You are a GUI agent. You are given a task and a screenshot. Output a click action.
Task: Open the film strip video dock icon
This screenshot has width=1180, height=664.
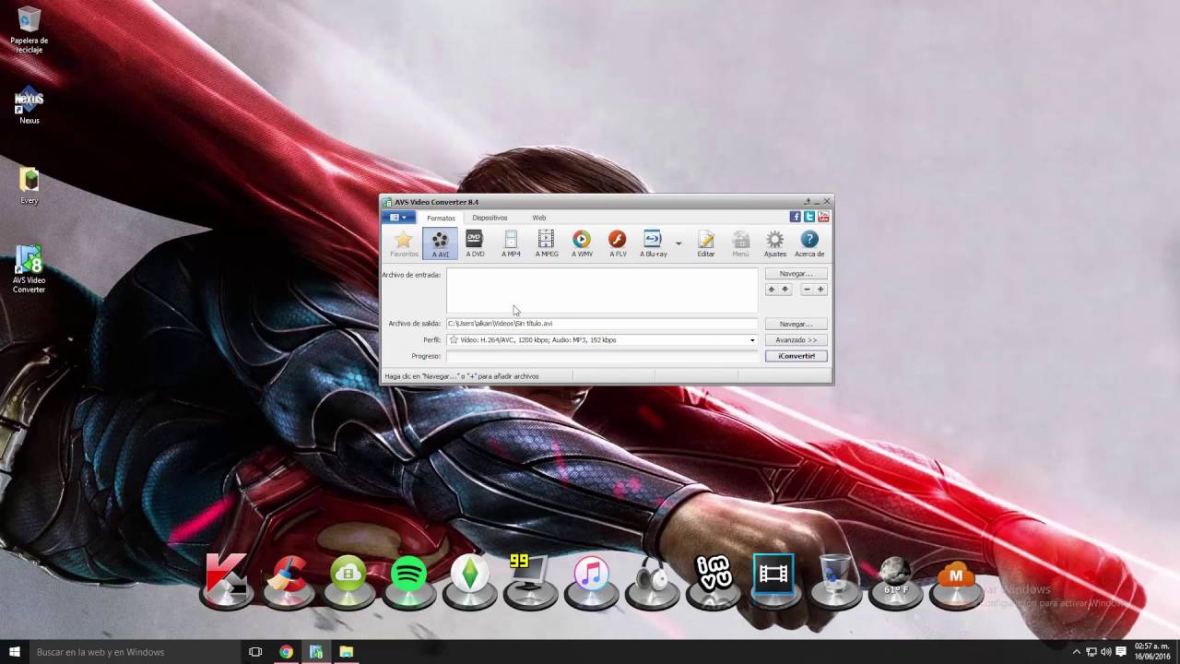pyautogui.click(x=773, y=581)
